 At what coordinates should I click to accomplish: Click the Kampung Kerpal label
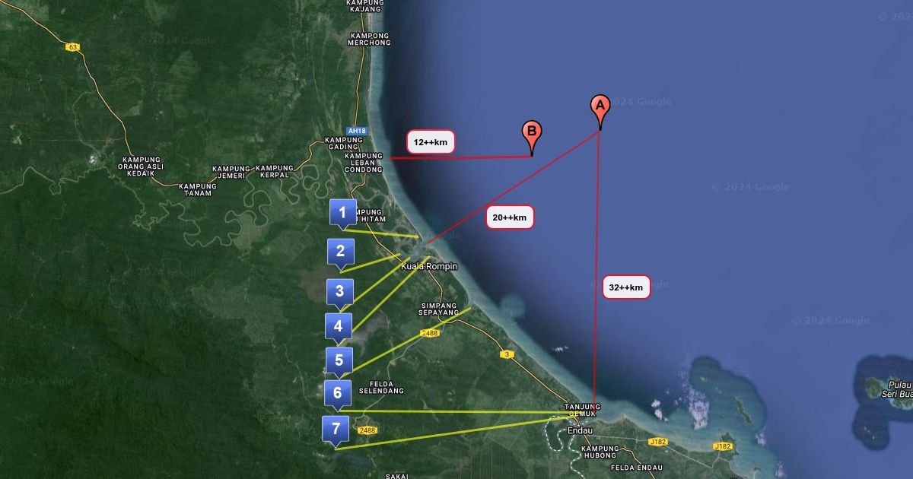coord(275,172)
